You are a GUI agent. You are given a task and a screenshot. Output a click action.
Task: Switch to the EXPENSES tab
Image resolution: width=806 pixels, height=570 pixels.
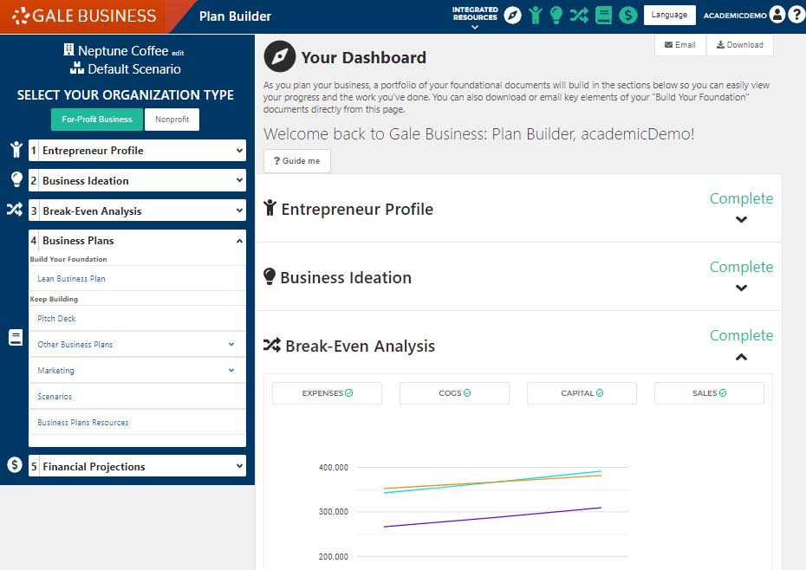click(x=327, y=393)
